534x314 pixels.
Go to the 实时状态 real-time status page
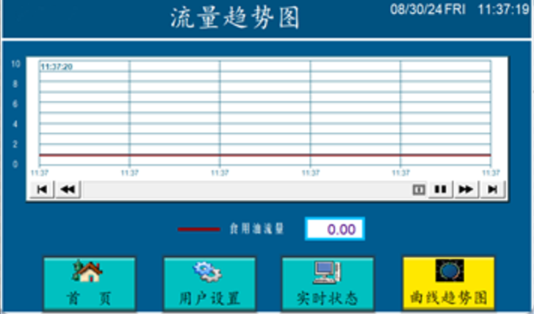coord(328,284)
